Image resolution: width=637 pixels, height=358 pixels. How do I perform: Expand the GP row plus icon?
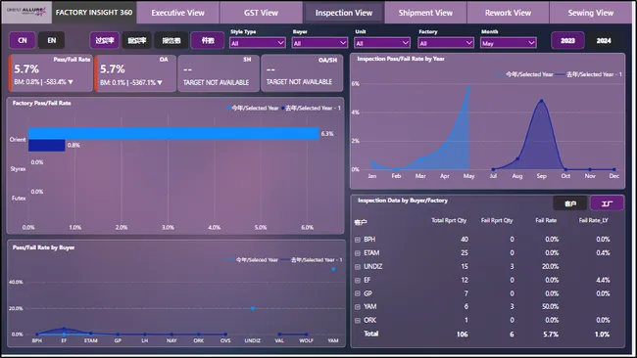click(x=358, y=293)
